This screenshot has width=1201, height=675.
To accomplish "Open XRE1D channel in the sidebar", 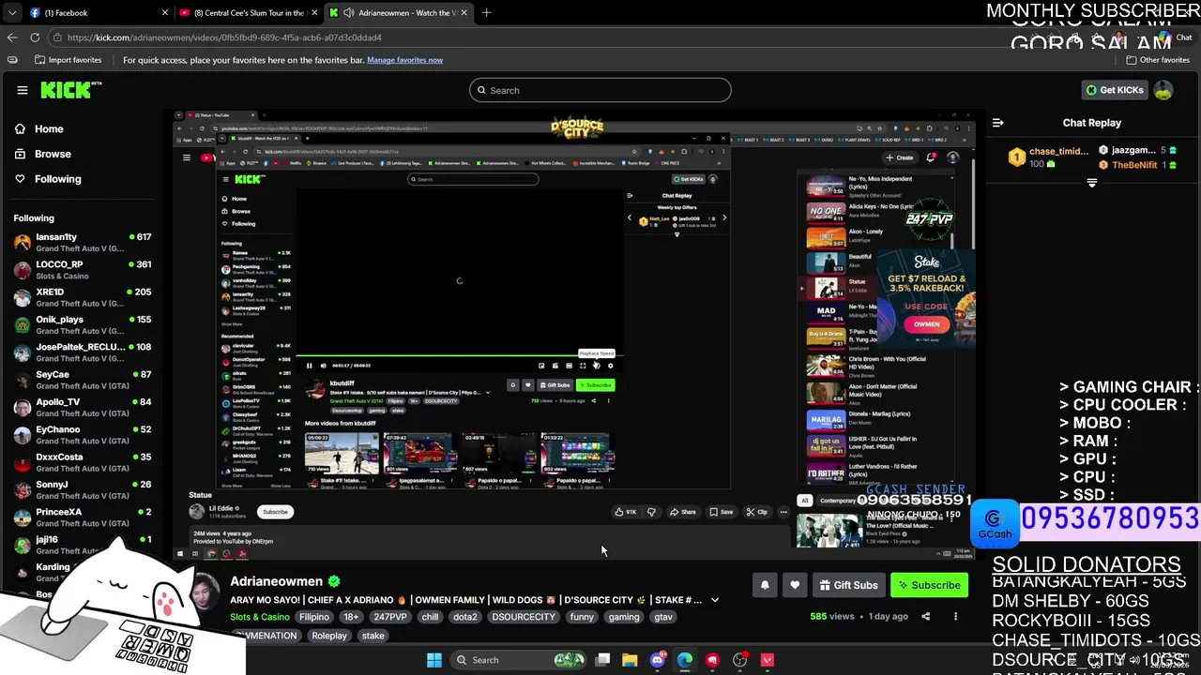I will pyautogui.click(x=82, y=297).
